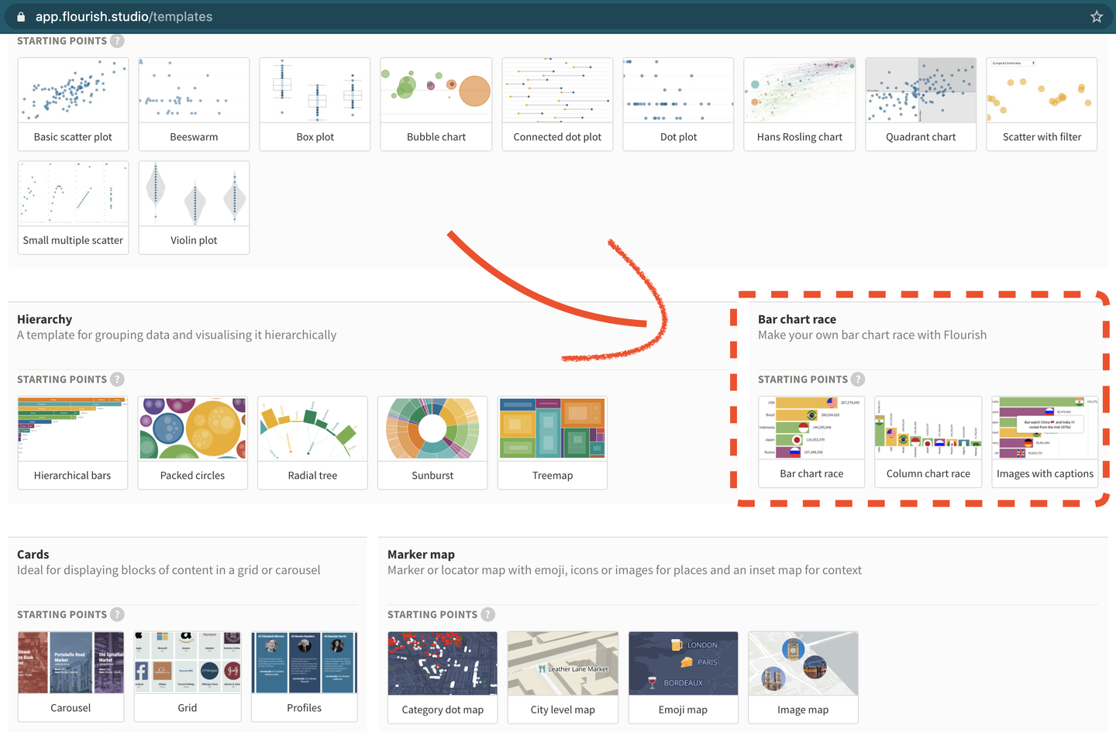Viewport: 1116px width, 732px height.
Task: Open the Hierarchical bars template
Action: point(73,443)
